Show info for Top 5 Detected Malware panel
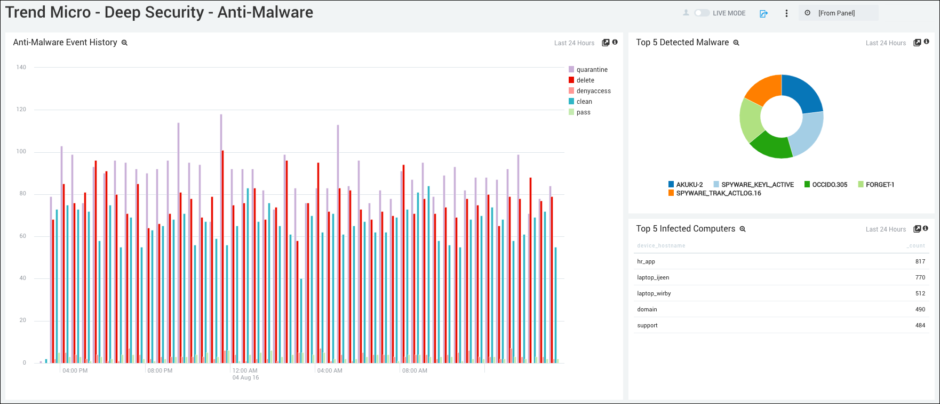 pos(927,42)
